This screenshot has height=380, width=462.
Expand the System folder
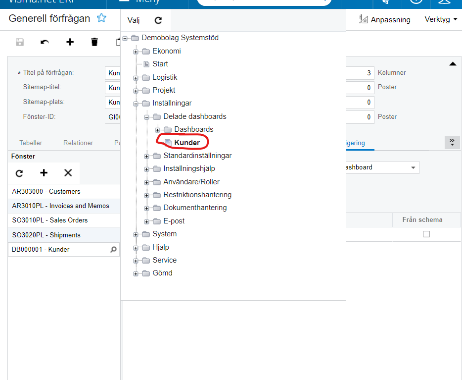(136, 235)
